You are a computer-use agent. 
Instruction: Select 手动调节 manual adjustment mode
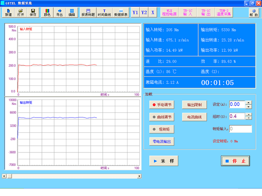pyautogui.click(x=162, y=105)
